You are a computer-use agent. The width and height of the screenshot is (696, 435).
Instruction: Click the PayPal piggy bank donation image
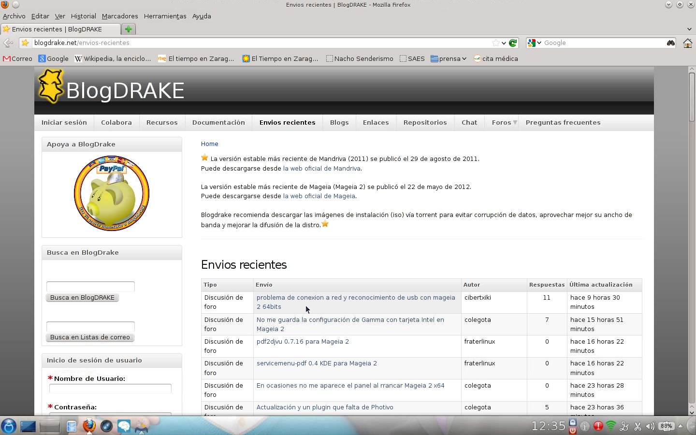click(112, 193)
